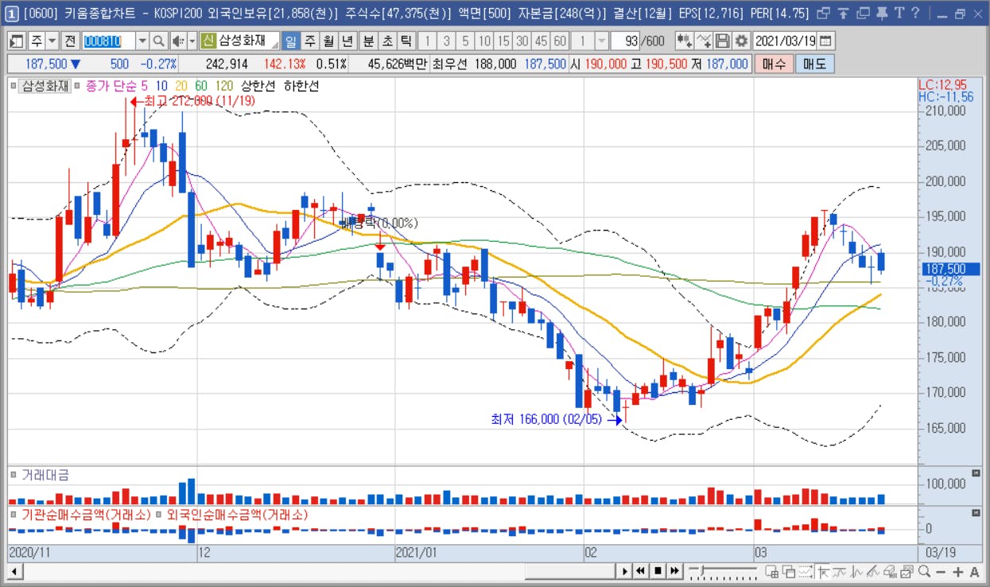Screen dimensions: 990x587
Task: Open the date calendar picker icon
Action: click(826, 41)
